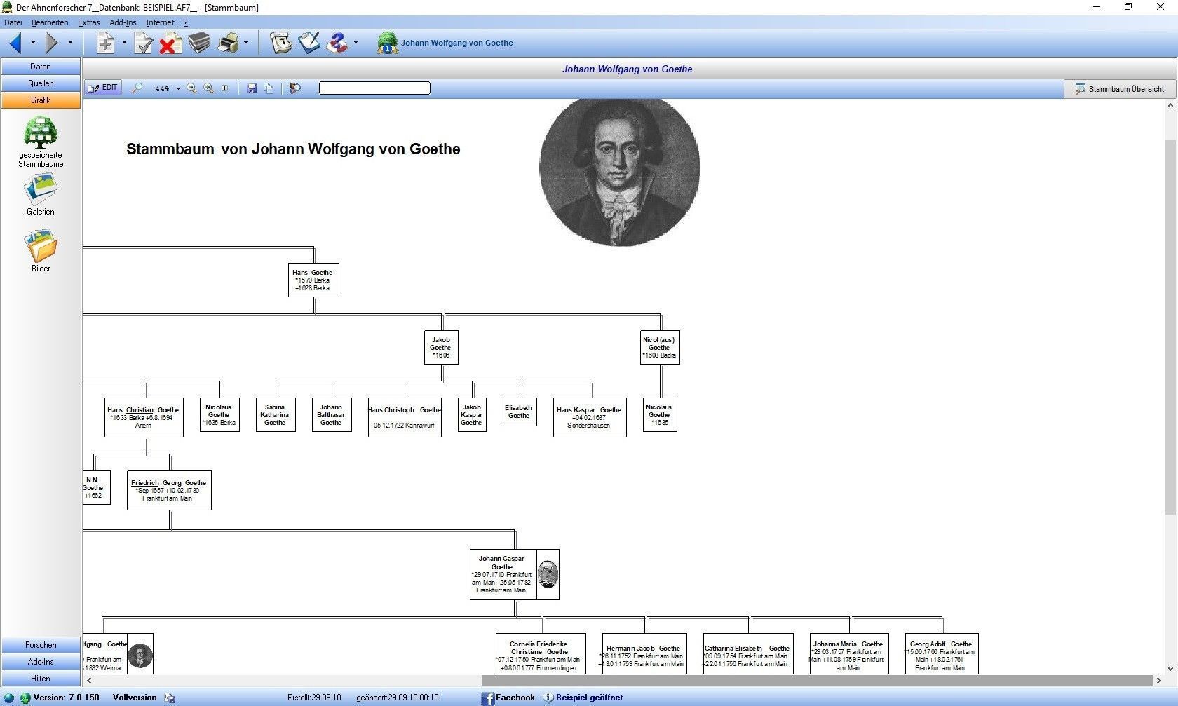
Task: Open gespeicherte Stammbäume in sidebar
Action: click(x=41, y=142)
